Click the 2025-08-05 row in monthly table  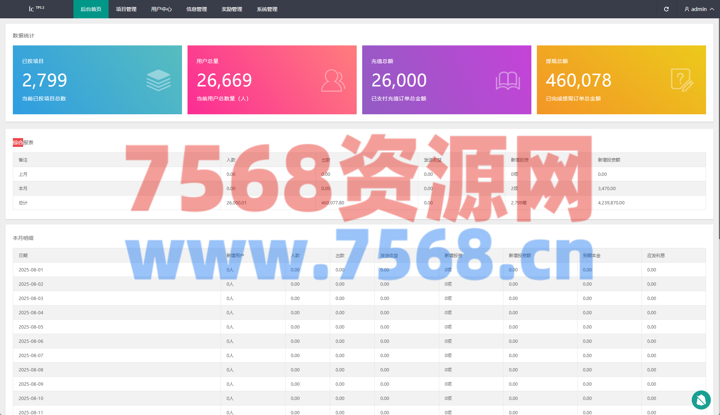[x=31, y=327]
